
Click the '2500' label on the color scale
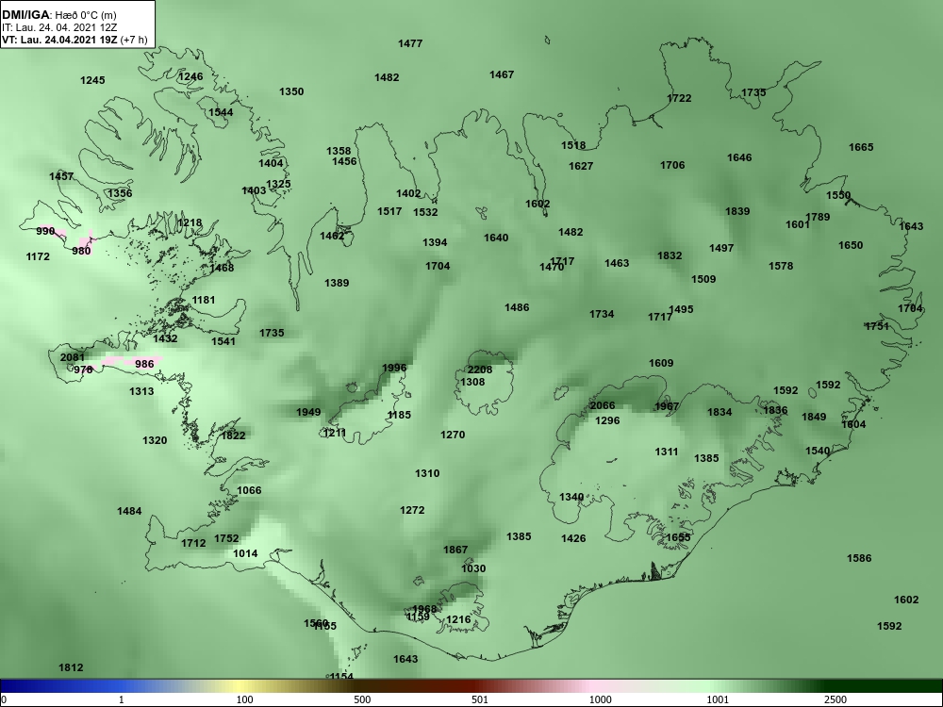835,699
